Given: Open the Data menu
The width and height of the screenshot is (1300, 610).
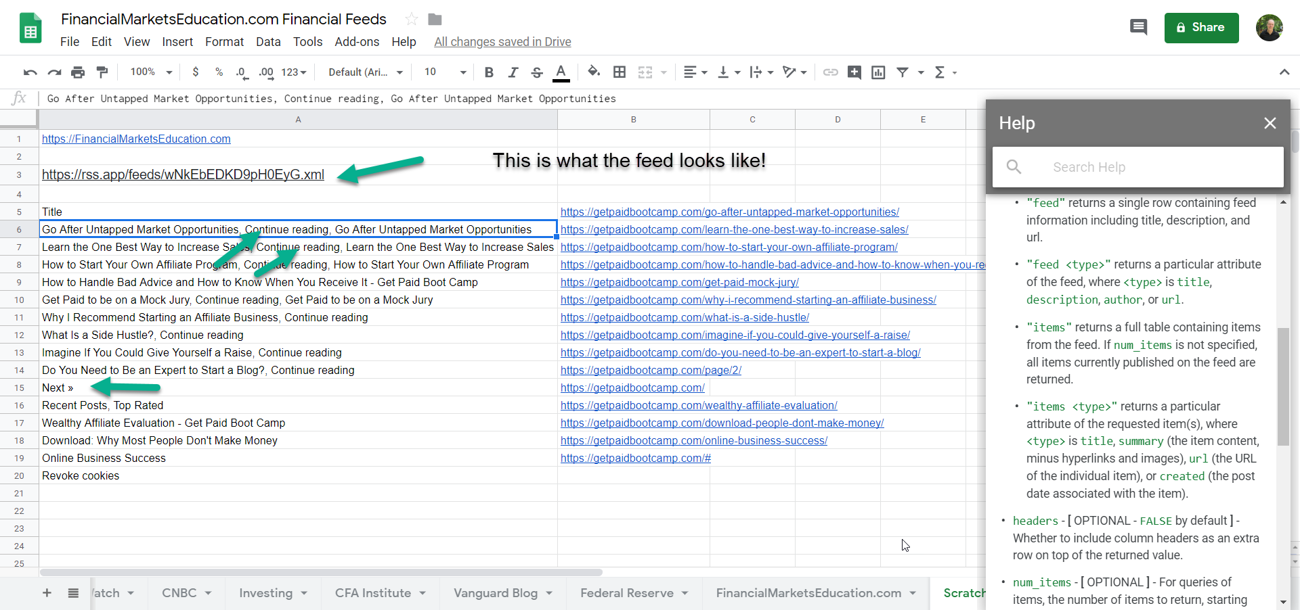Looking at the screenshot, I should [268, 42].
